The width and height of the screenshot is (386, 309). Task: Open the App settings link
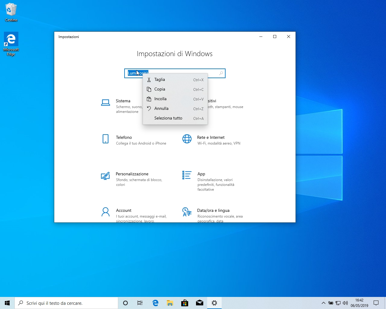(x=201, y=174)
